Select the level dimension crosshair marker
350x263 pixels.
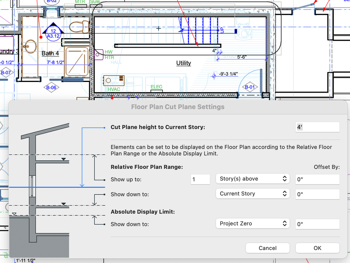coord(214,76)
